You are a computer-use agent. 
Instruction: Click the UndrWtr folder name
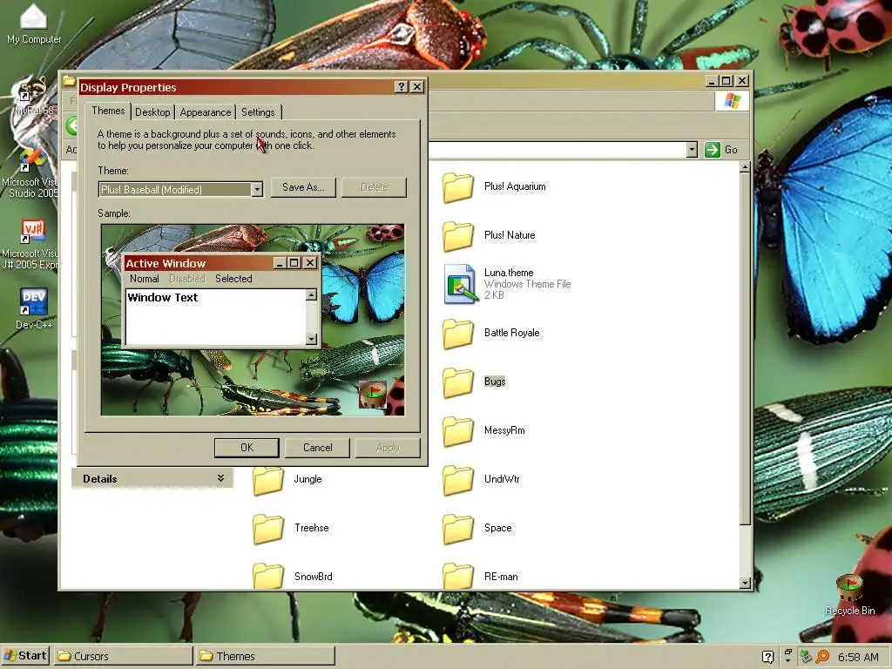502,479
